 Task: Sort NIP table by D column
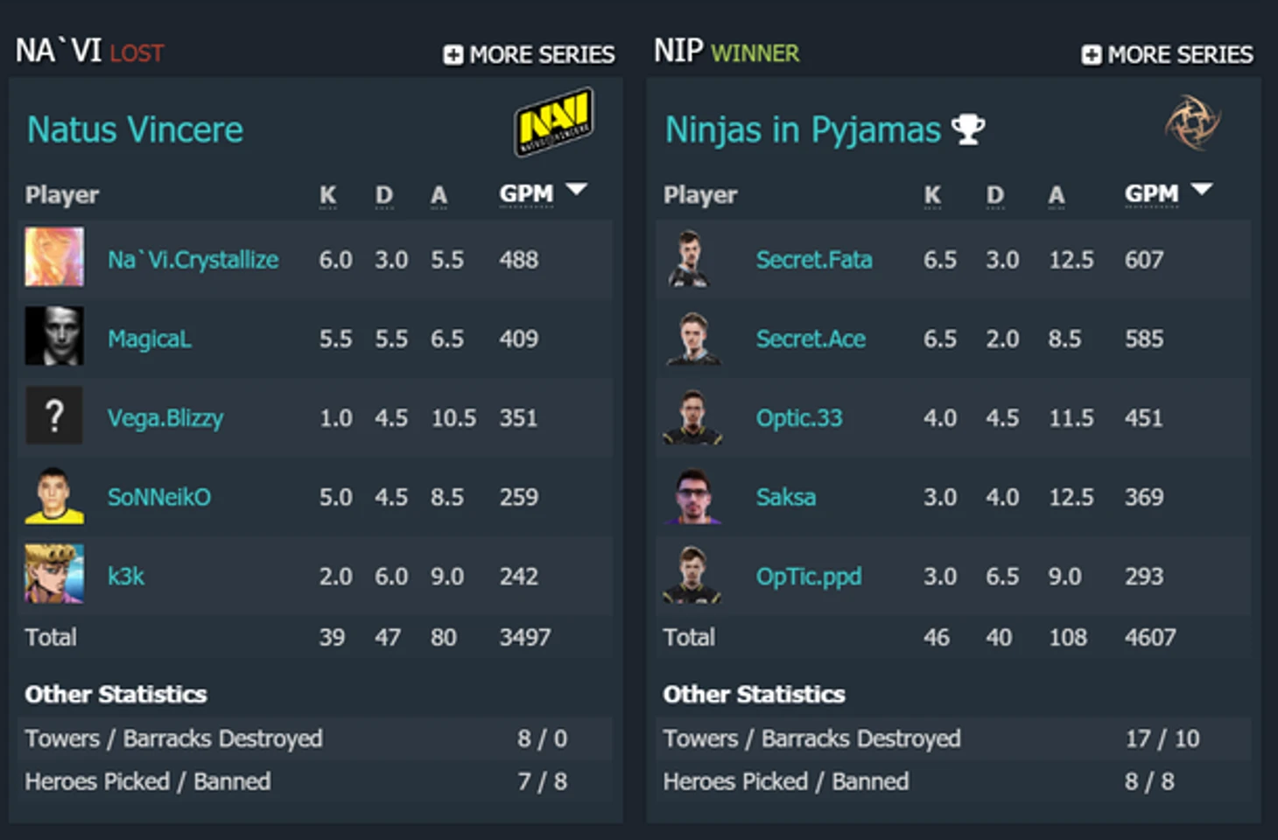pos(995,194)
